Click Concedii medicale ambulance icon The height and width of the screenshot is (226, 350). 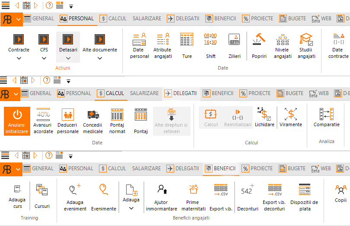pyautogui.click(x=93, y=115)
